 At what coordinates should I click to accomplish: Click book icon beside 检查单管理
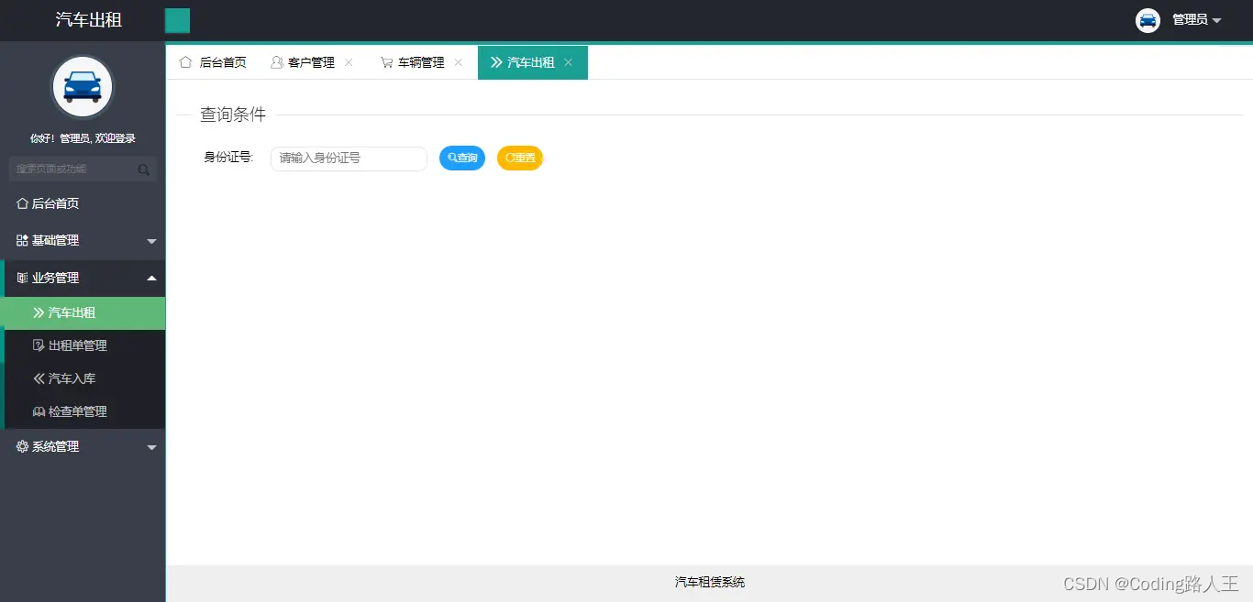tap(39, 411)
